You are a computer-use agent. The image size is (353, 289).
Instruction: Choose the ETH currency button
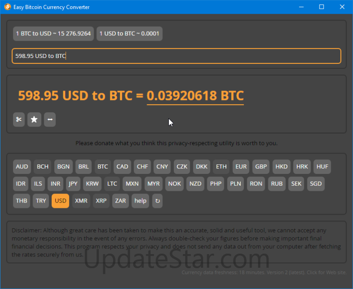(221, 167)
